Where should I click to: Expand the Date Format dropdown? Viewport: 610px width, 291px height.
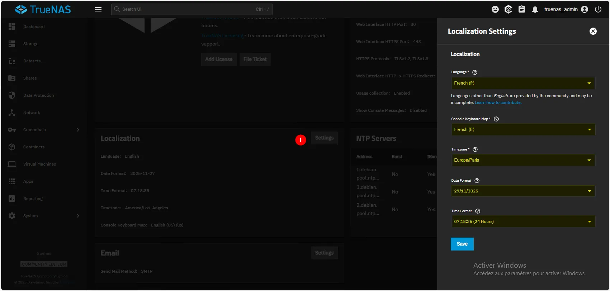(x=522, y=191)
